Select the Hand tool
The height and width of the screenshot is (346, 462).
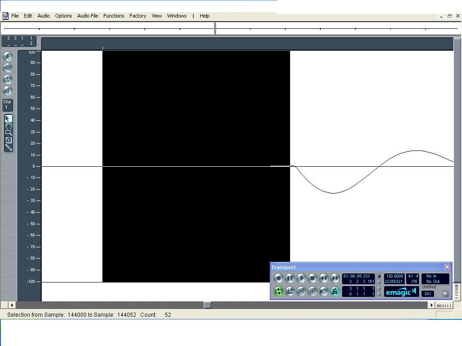point(8,126)
